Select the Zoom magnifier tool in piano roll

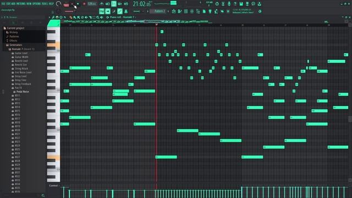(98, 17)
